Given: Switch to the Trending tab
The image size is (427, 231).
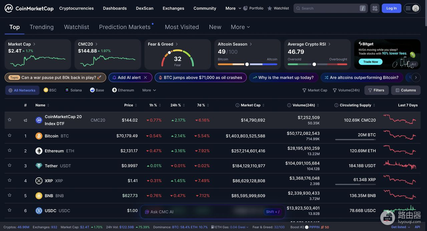Looking at the screenshot, I should (42, 27).
